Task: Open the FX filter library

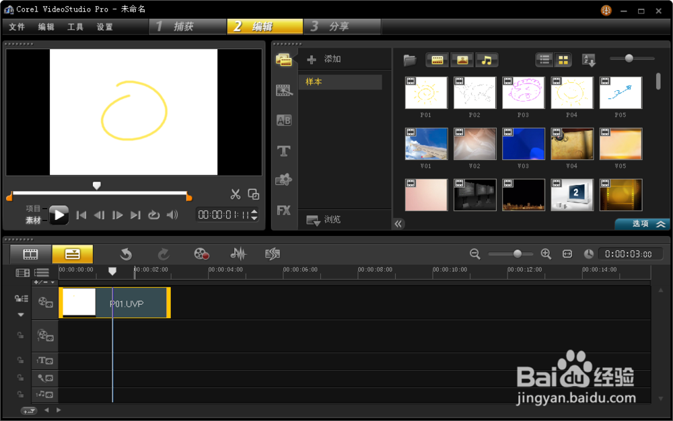Action: point(284,210)
